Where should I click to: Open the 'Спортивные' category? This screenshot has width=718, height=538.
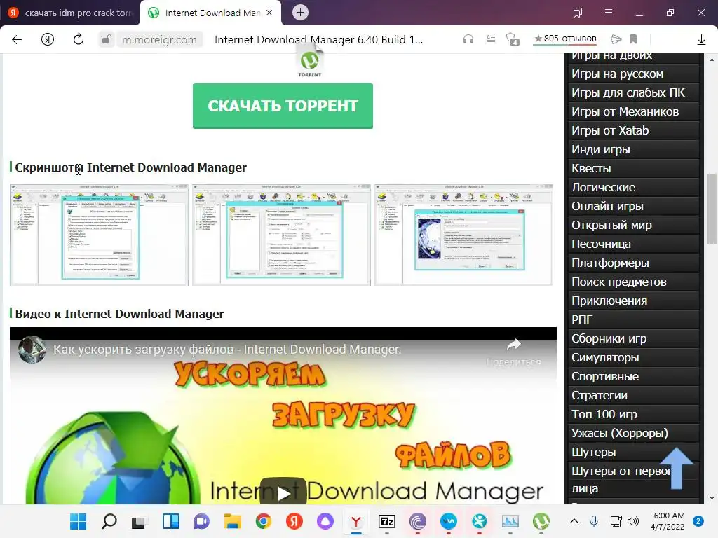coord(633,376)
